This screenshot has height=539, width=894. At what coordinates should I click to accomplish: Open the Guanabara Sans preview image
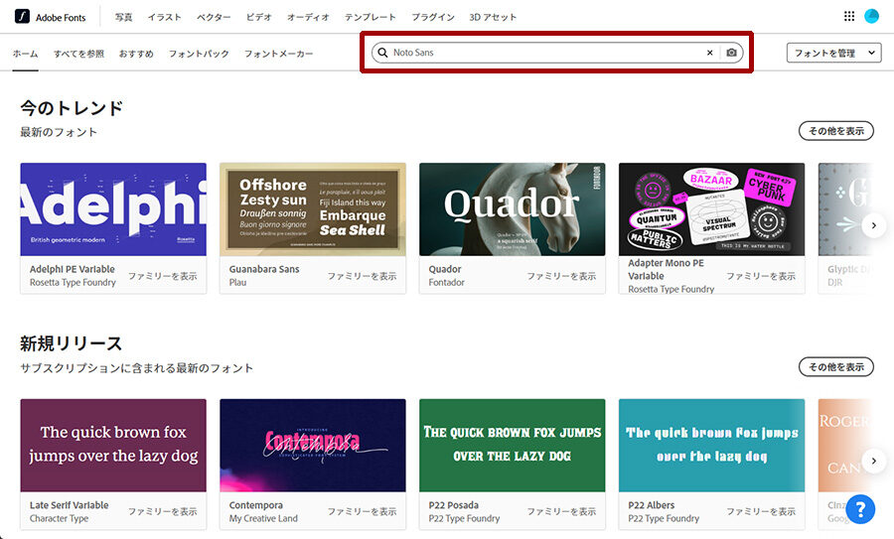tap(313, 209)
